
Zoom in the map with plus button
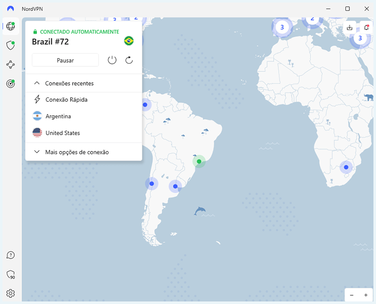point(366,295)
